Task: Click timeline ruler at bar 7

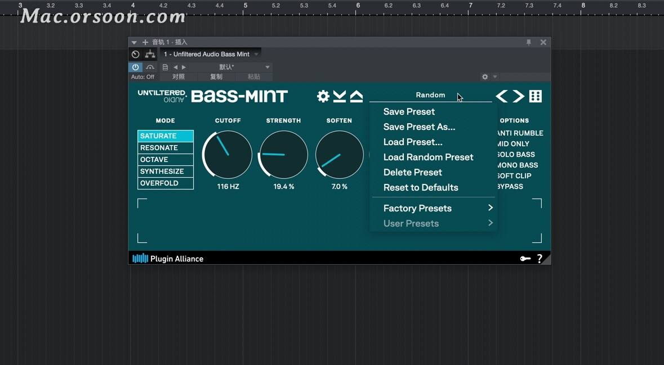Action: click(x=470, y=6)
